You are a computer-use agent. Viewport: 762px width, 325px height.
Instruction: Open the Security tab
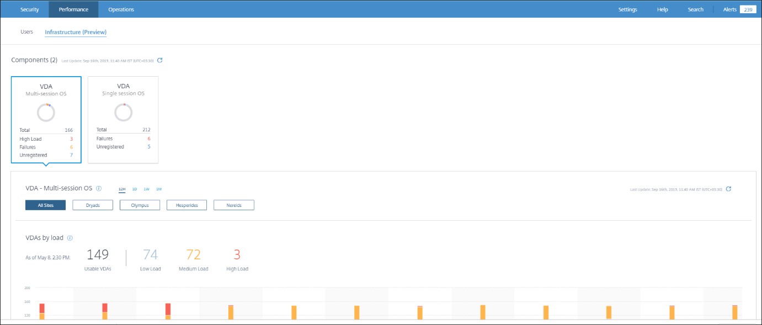click(x=30, y=9)
